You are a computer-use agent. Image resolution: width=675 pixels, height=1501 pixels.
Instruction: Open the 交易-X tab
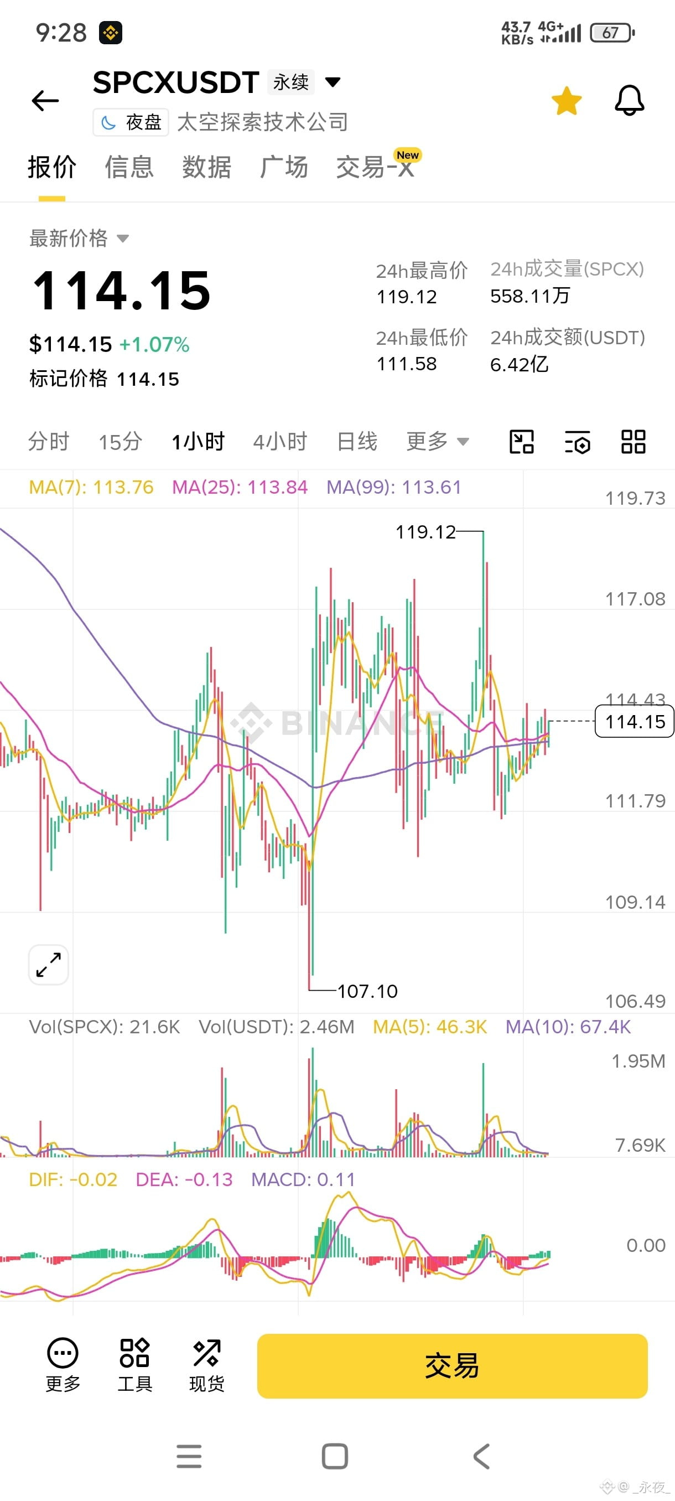point(375,167)
